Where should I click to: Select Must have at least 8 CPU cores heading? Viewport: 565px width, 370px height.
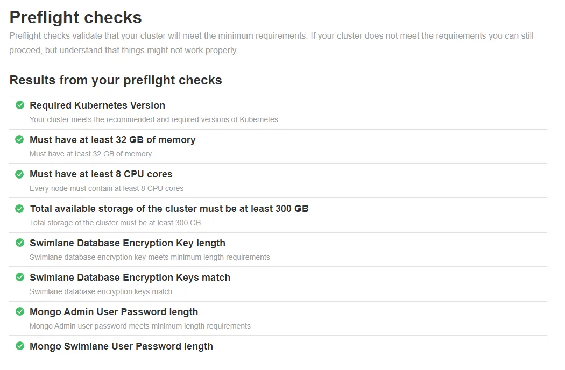tap(101, 174)
